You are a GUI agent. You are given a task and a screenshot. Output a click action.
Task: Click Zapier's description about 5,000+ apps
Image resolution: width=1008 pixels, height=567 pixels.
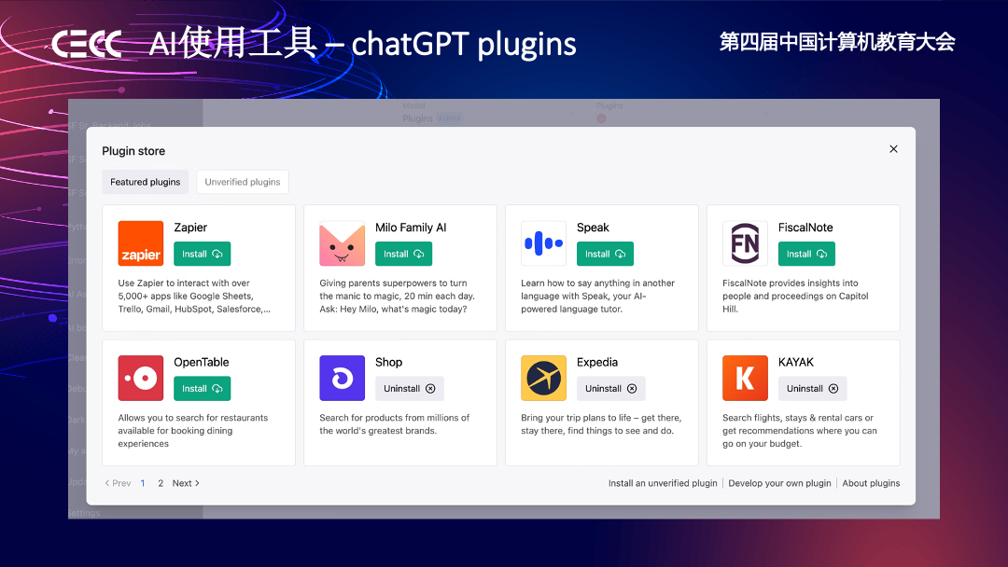194,296
